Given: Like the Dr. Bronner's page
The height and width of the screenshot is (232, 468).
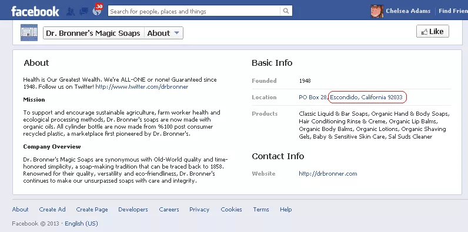Looking at the screenshot, I should pyautogui.click(x=433, y=31).
